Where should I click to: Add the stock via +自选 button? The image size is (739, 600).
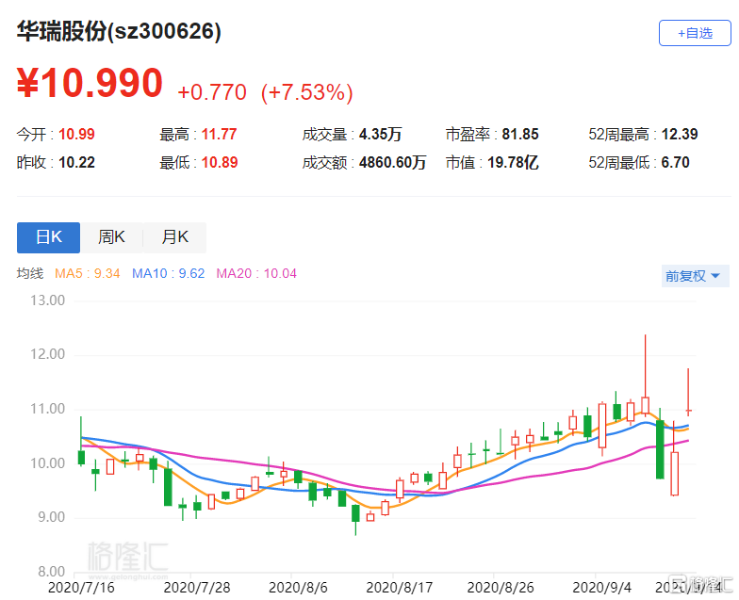[x=694, y=33]
